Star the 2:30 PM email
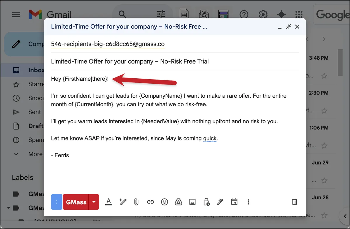 [324, 111]
